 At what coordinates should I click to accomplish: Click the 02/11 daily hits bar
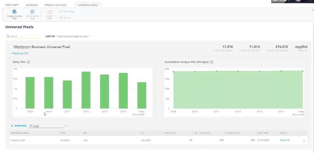pyautogui.click(x=67, y=95)
